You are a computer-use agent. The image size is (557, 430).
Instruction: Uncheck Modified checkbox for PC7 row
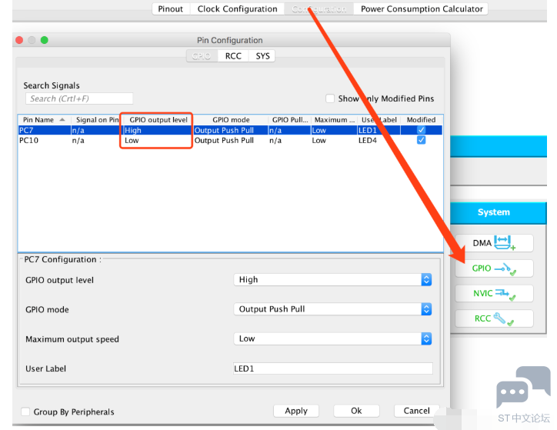tap(421, 131)
